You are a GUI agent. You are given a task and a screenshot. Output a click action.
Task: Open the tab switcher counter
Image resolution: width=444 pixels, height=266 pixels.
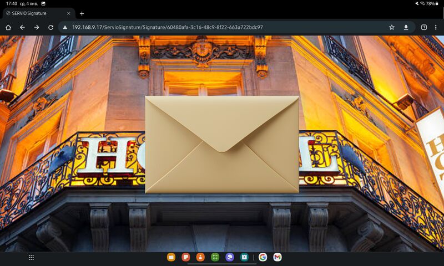[x=424, y=27]
